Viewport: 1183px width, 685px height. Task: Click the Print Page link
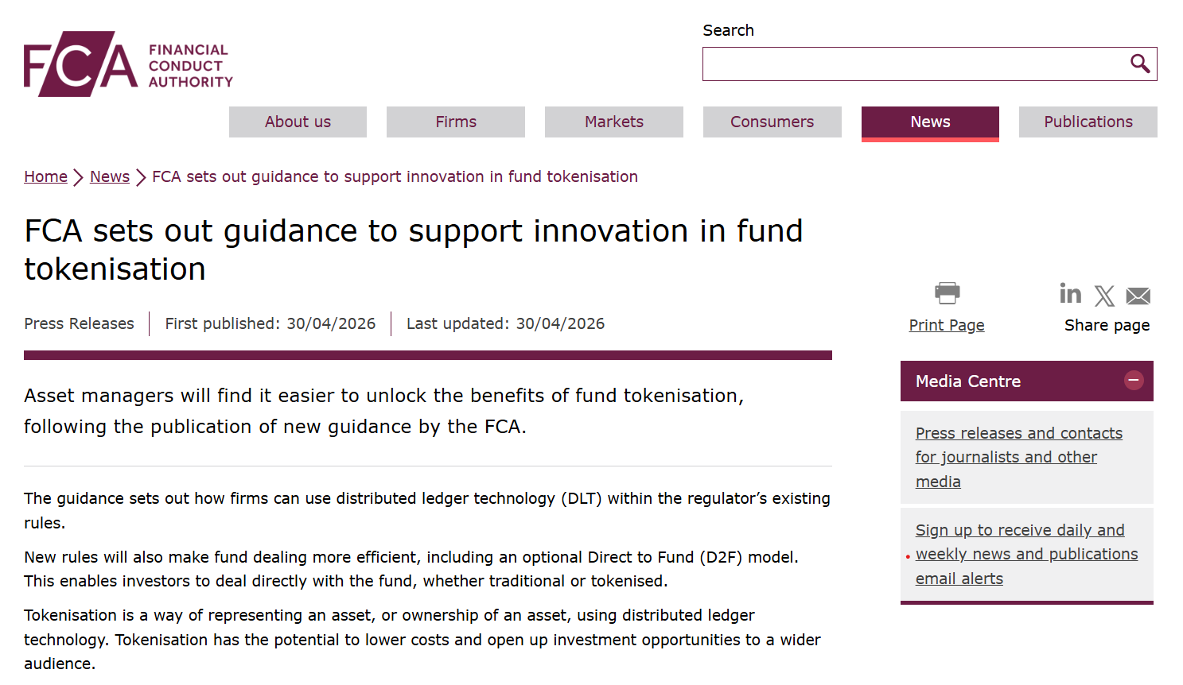coord(947,325)
